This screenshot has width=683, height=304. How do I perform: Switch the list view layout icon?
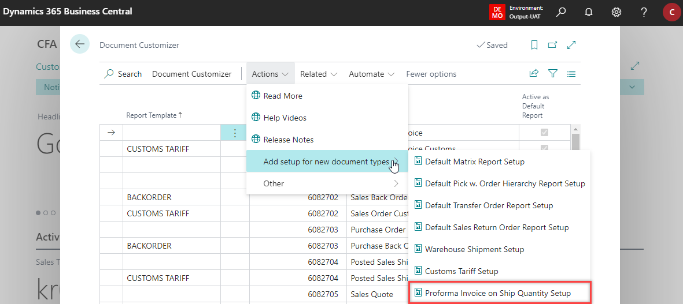click(571, 74)
